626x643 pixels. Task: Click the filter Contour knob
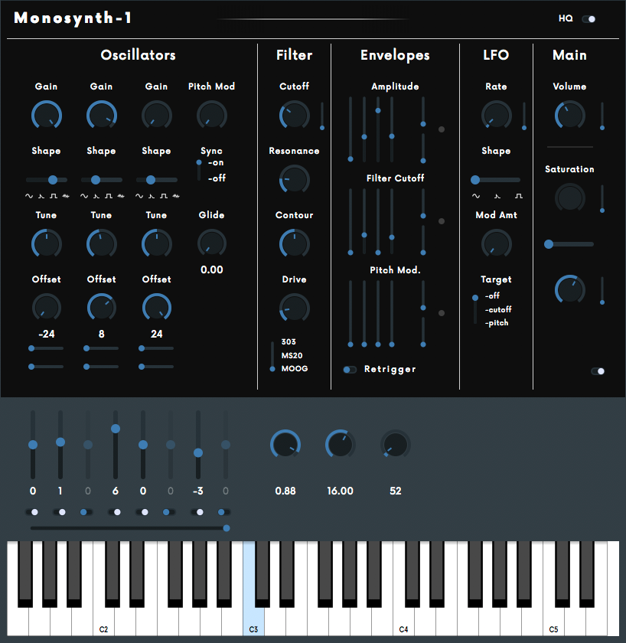pos(294,244)
